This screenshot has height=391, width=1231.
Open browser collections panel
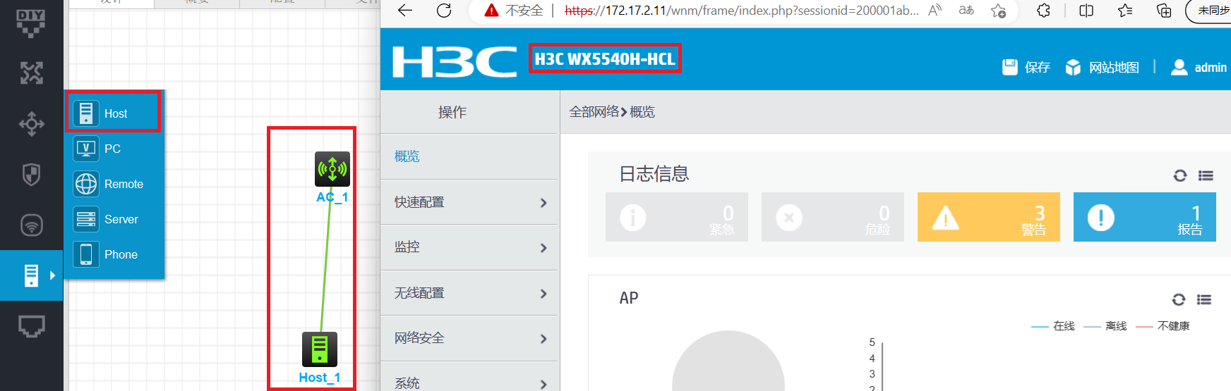[x=1164, y=11]
